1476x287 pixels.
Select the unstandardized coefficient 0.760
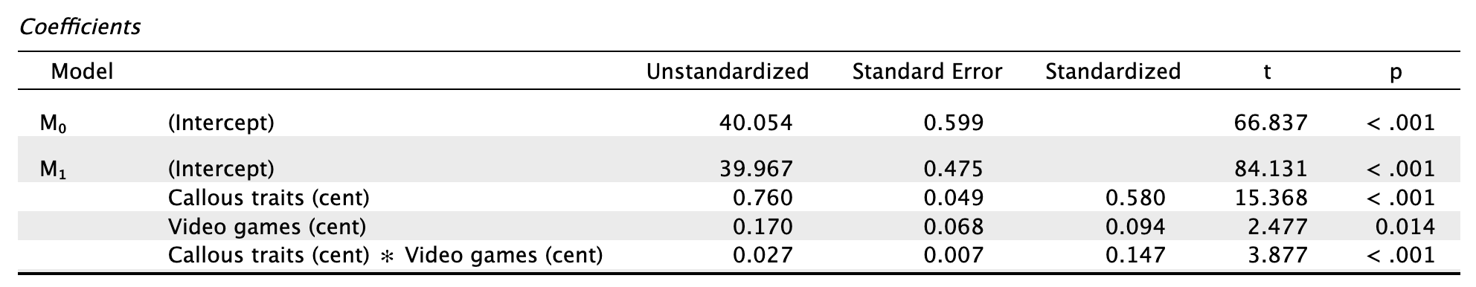point(763,198)
